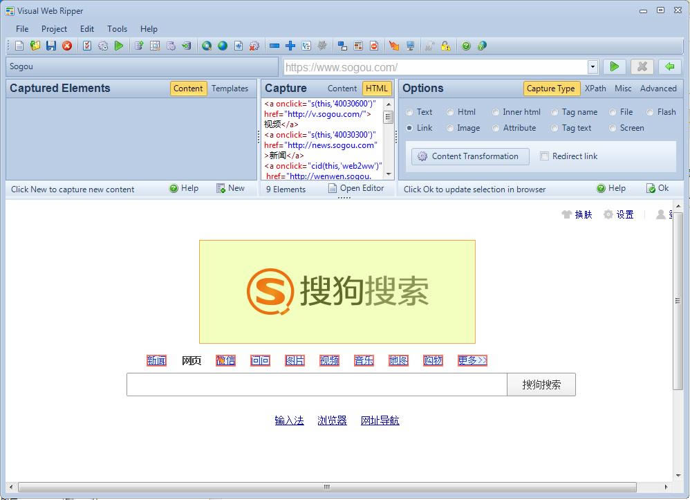Click the green back arrow navigation button
Viewport: 690px width, 500px height.
click(670, 66)
